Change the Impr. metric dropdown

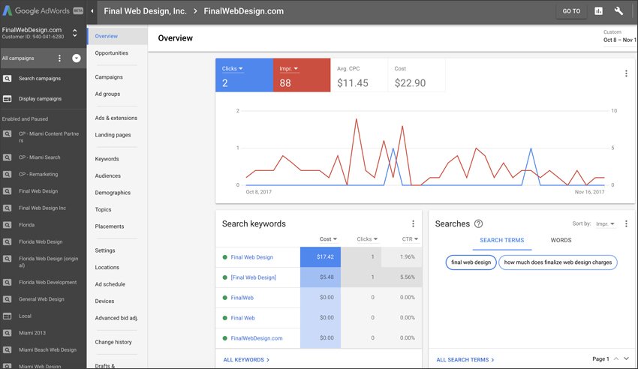pos(289,69)
